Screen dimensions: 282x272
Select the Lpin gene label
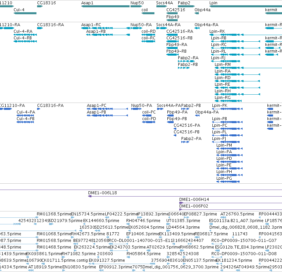213,3
